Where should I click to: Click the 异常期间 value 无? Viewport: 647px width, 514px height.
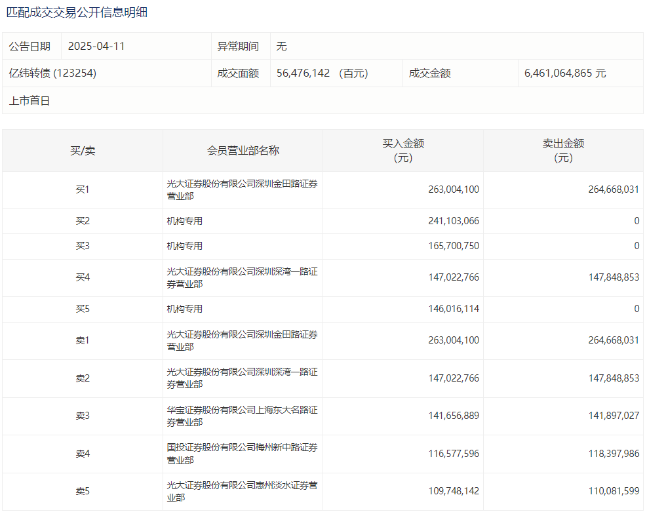[x=282, y=47]
